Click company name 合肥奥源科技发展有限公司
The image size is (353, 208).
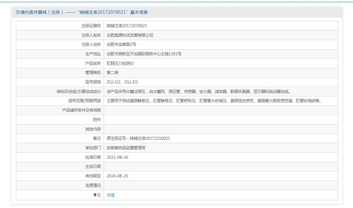[130, 35]
